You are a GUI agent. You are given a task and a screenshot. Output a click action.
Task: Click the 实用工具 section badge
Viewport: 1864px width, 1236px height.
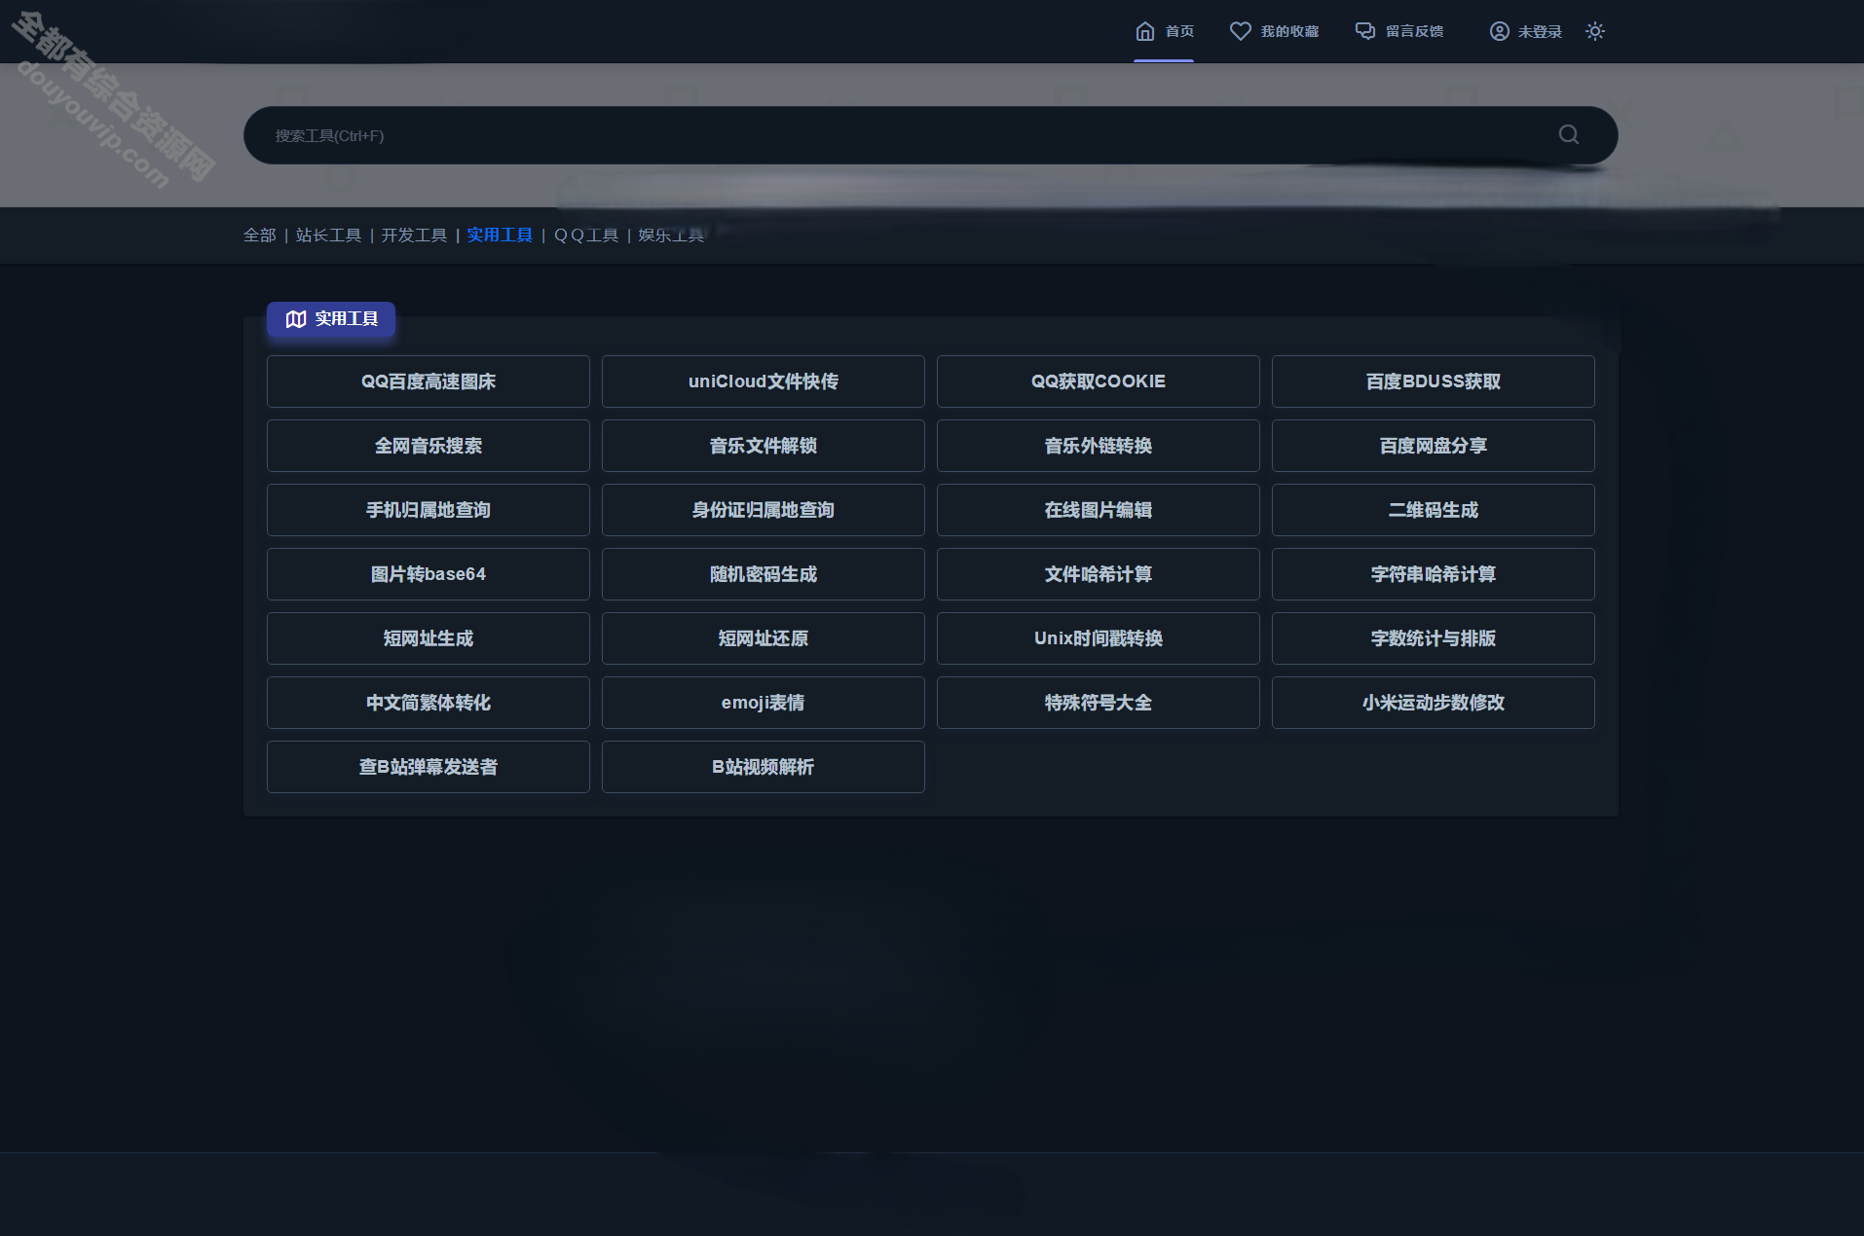[x=331, y=319]
